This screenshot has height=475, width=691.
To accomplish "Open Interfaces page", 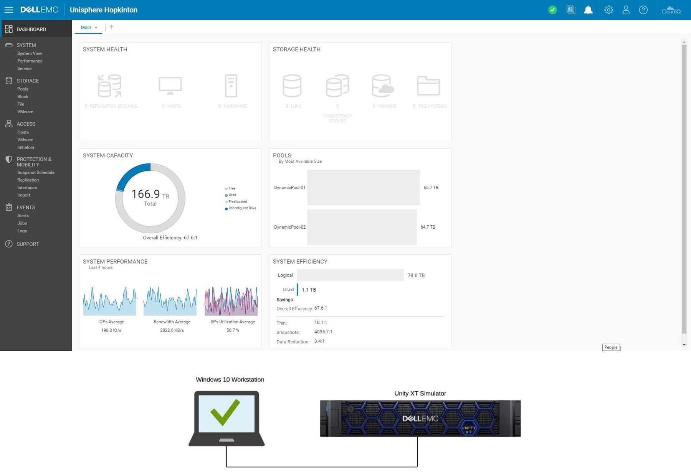I will (27, 188).
